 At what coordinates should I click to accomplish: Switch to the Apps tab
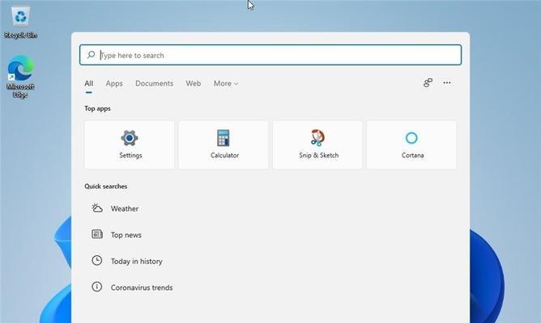point(114,83)
